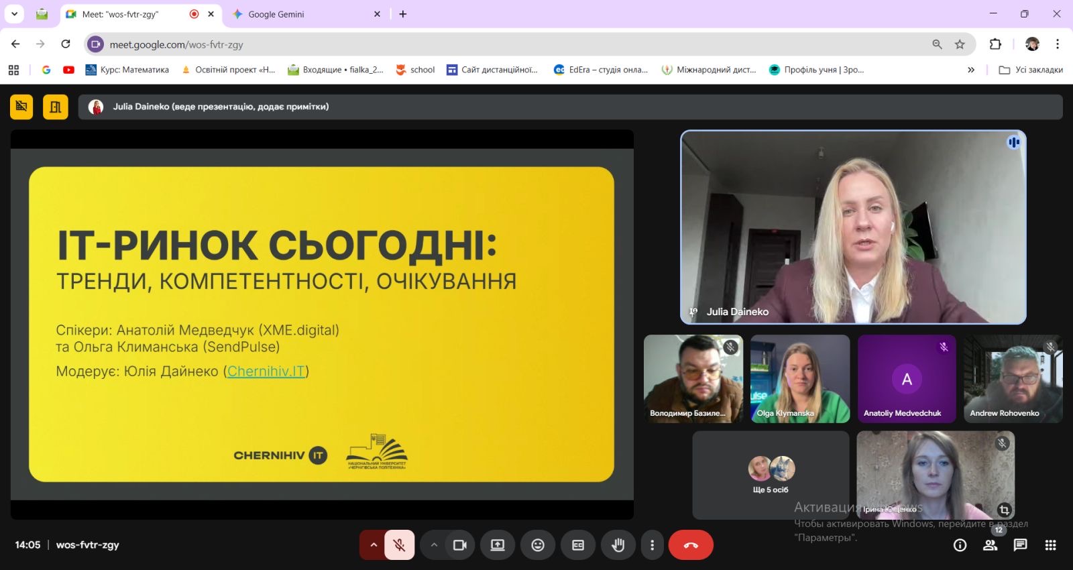Click the share screen (present now) icon
Image resolution: width=1073 pixels, height=570 pixels.
498,545
